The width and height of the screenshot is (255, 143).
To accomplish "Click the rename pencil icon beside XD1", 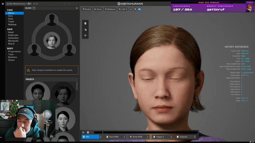I will click(x=34, y=4).
